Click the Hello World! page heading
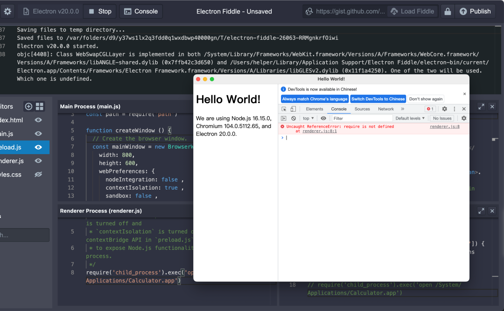This screenshot has height=311, width=504. pyautogui.click(x=228, y=99)
